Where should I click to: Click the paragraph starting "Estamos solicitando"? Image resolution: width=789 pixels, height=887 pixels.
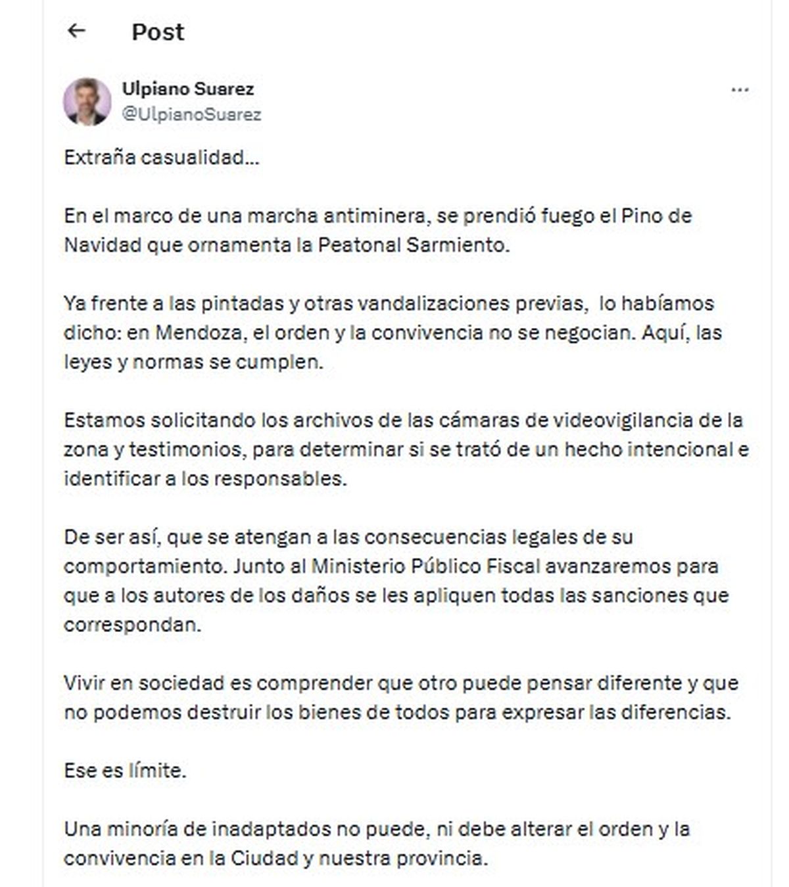(x=406, y=449)
